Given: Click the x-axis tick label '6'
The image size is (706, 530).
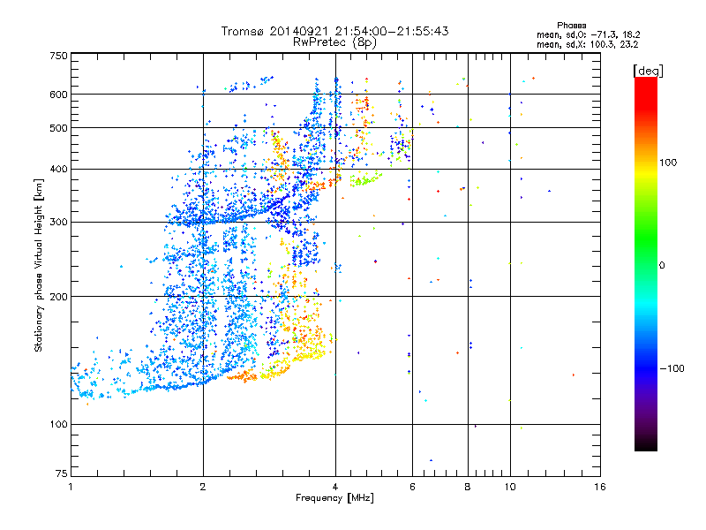Looking at the screenshot, I should tap(412, 487).
